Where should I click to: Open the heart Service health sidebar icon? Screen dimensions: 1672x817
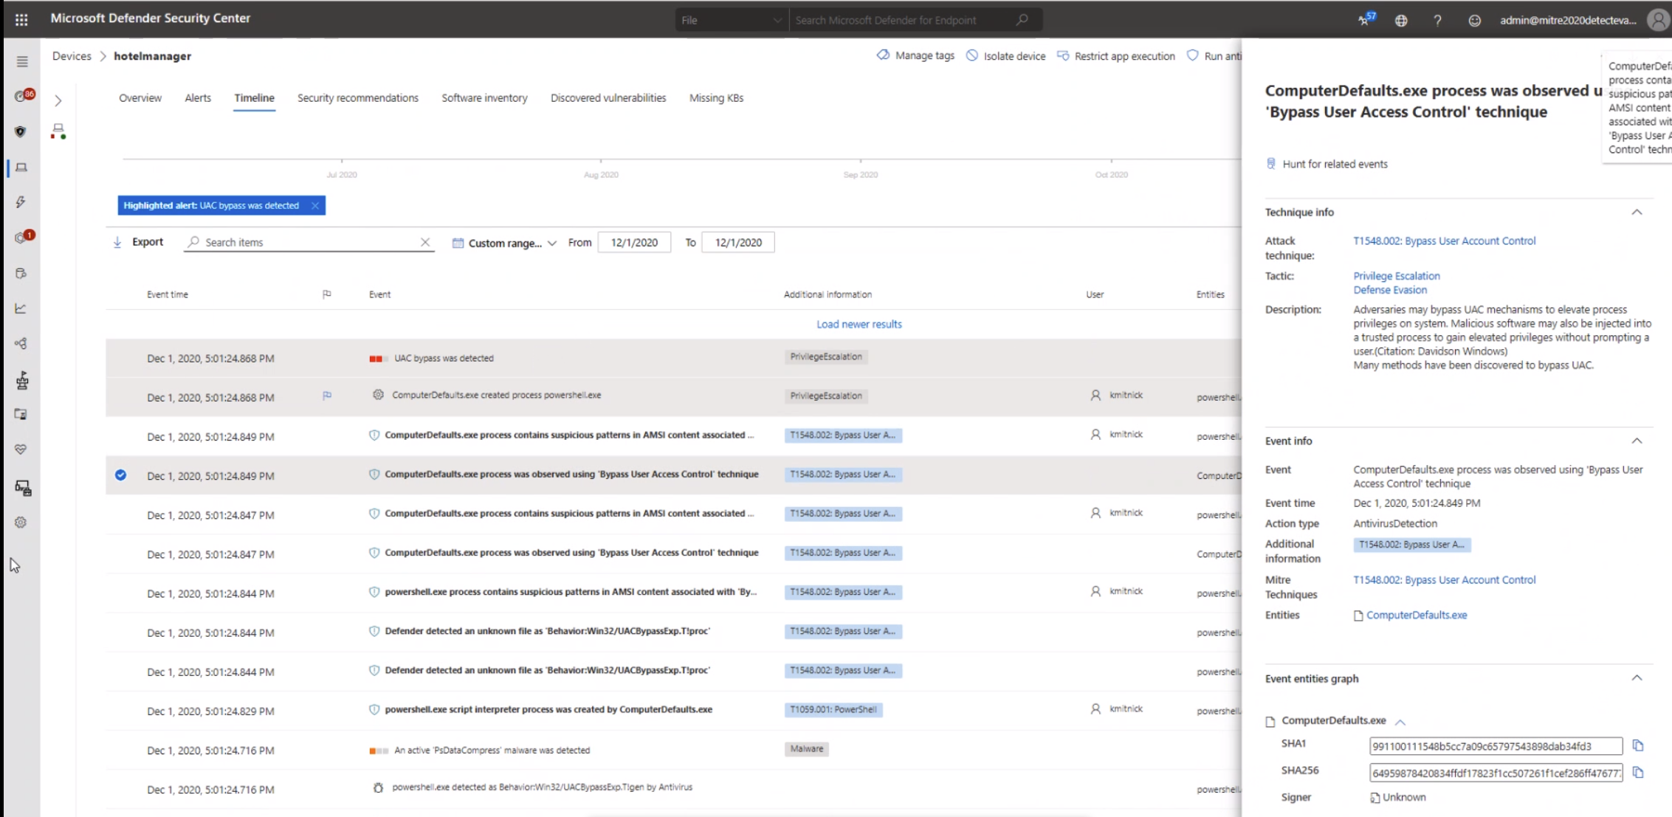tap(21, 449)
